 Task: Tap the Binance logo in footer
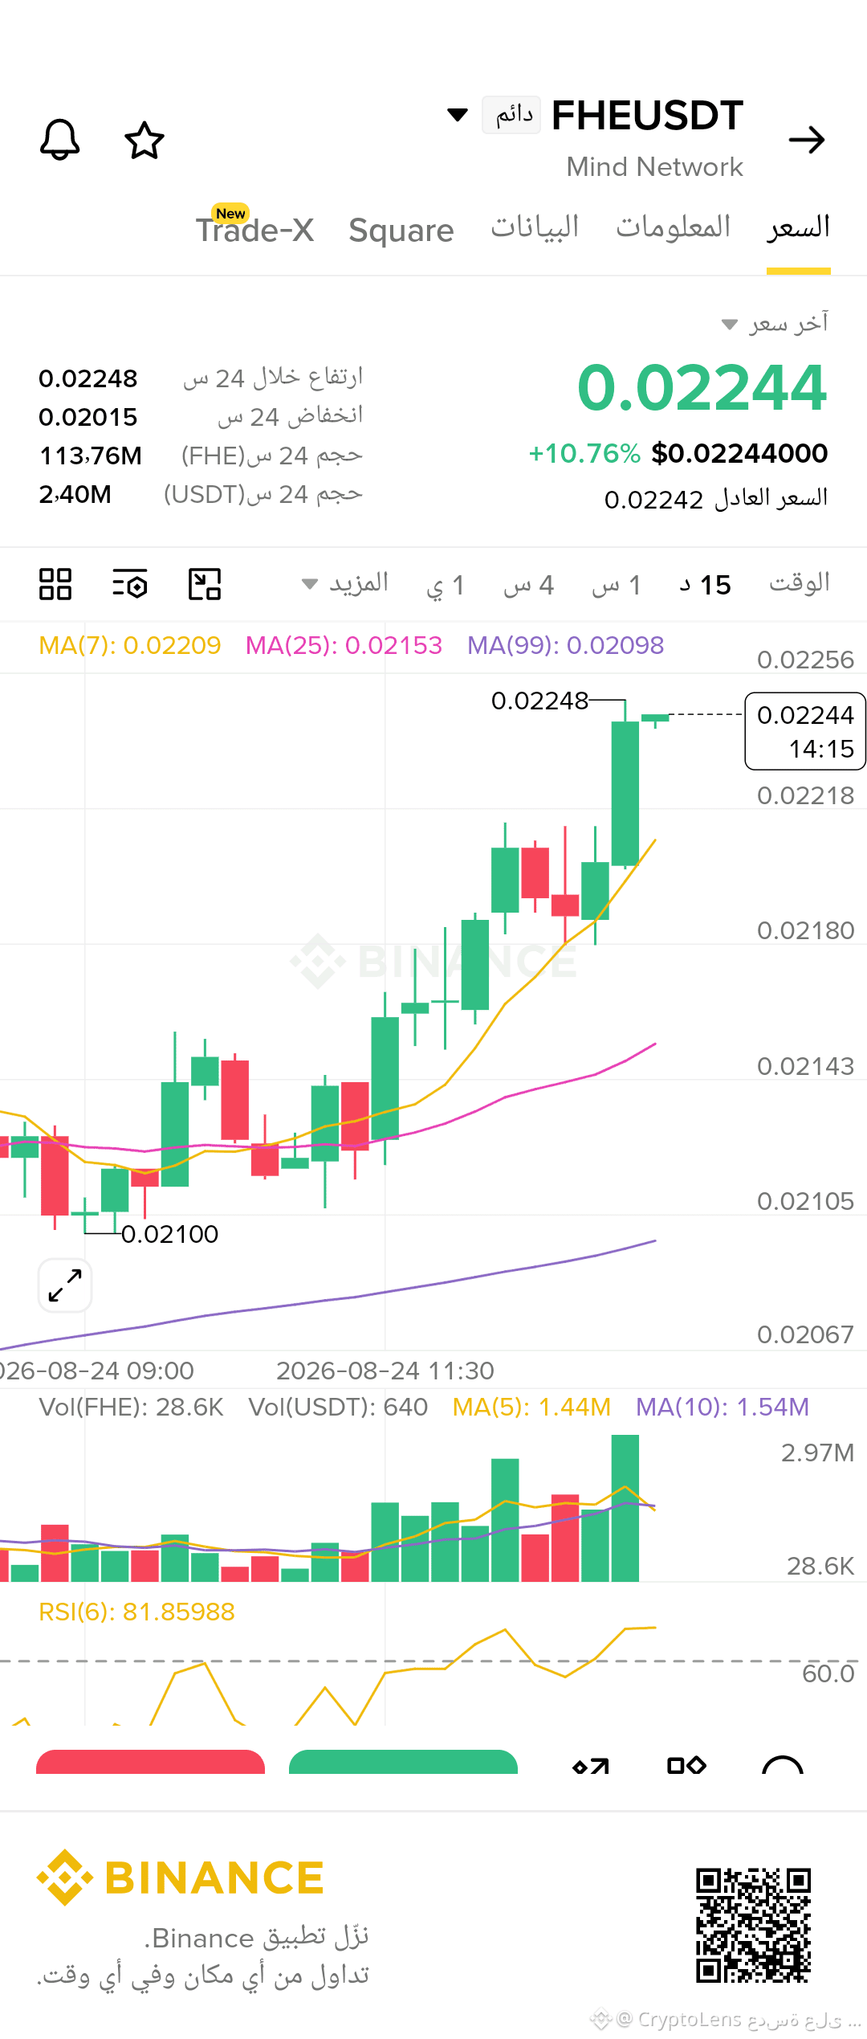pos(180,1878)
